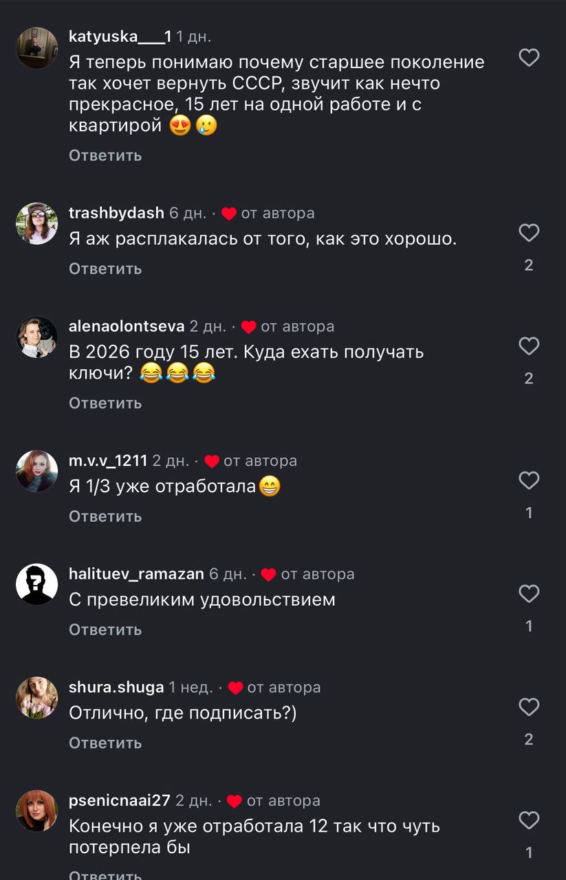
Task: Tap shura.shuga profile picture
Action: click(x=36, y=698)
